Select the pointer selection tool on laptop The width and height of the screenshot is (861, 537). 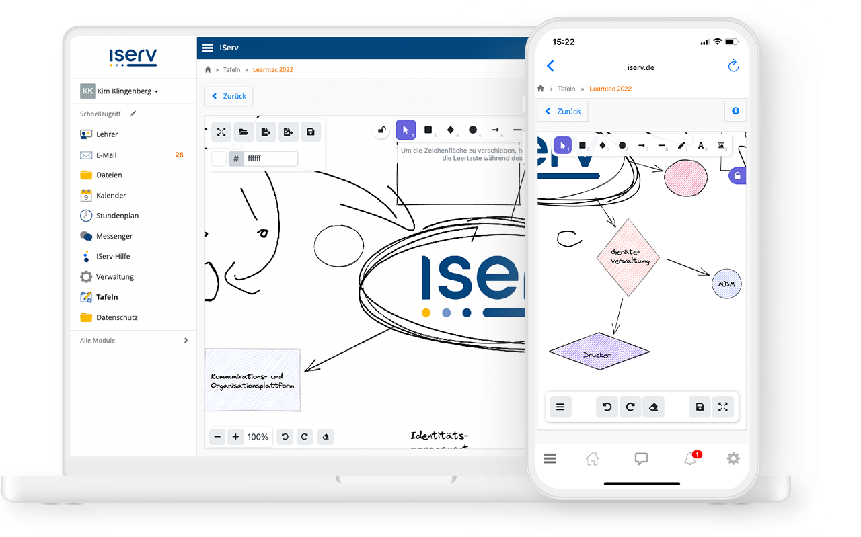point(406,130)
